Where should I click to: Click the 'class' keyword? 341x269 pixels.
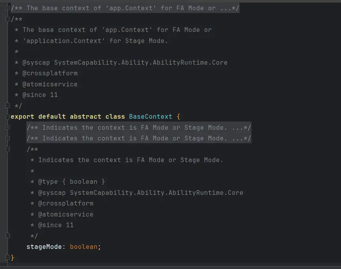115,117
